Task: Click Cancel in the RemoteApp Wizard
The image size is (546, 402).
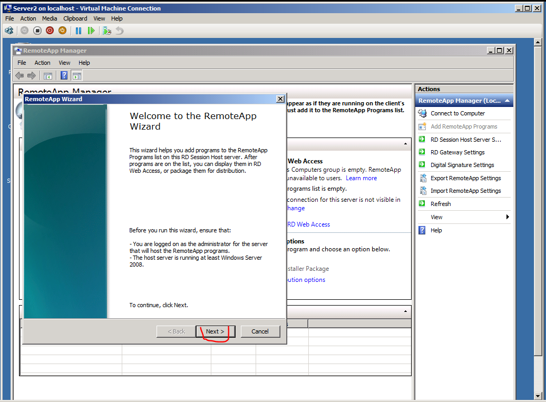Action: [260, 331]
